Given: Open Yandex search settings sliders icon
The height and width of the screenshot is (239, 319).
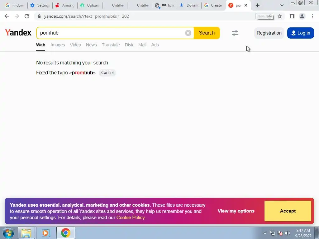Looking at the screenshot, I should 235,33.
